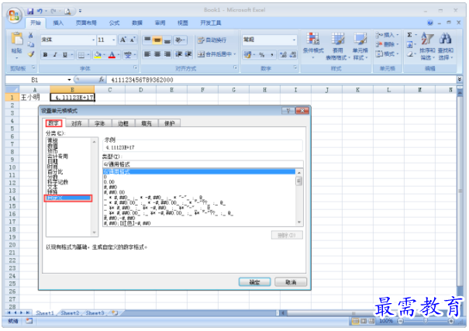This screenshot has height=331, width=469.
Task: Open Find and Select binoculars (查找和选择)
Action: pos(446,46)
